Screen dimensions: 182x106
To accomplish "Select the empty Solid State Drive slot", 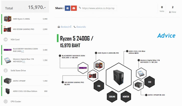I will 25,70.
